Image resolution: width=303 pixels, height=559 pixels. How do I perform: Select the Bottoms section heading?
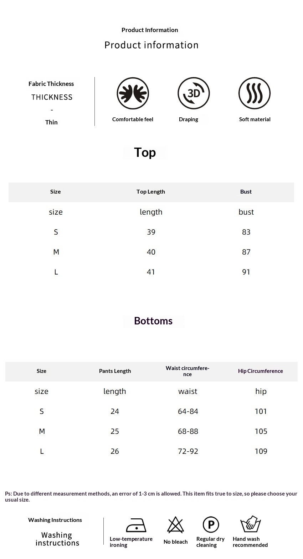(153, 321)
